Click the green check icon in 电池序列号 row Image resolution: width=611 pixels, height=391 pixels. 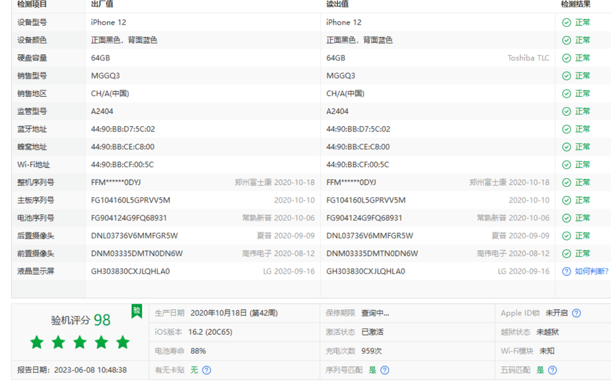(567, 218)
